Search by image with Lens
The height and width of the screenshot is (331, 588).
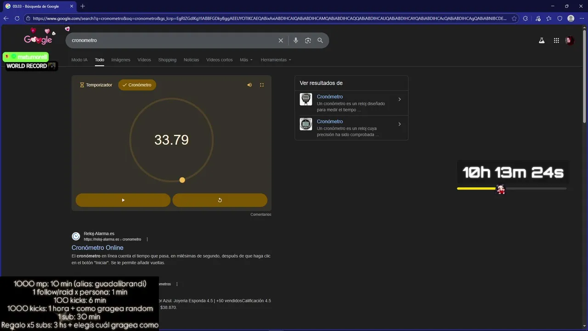point(308,40)
